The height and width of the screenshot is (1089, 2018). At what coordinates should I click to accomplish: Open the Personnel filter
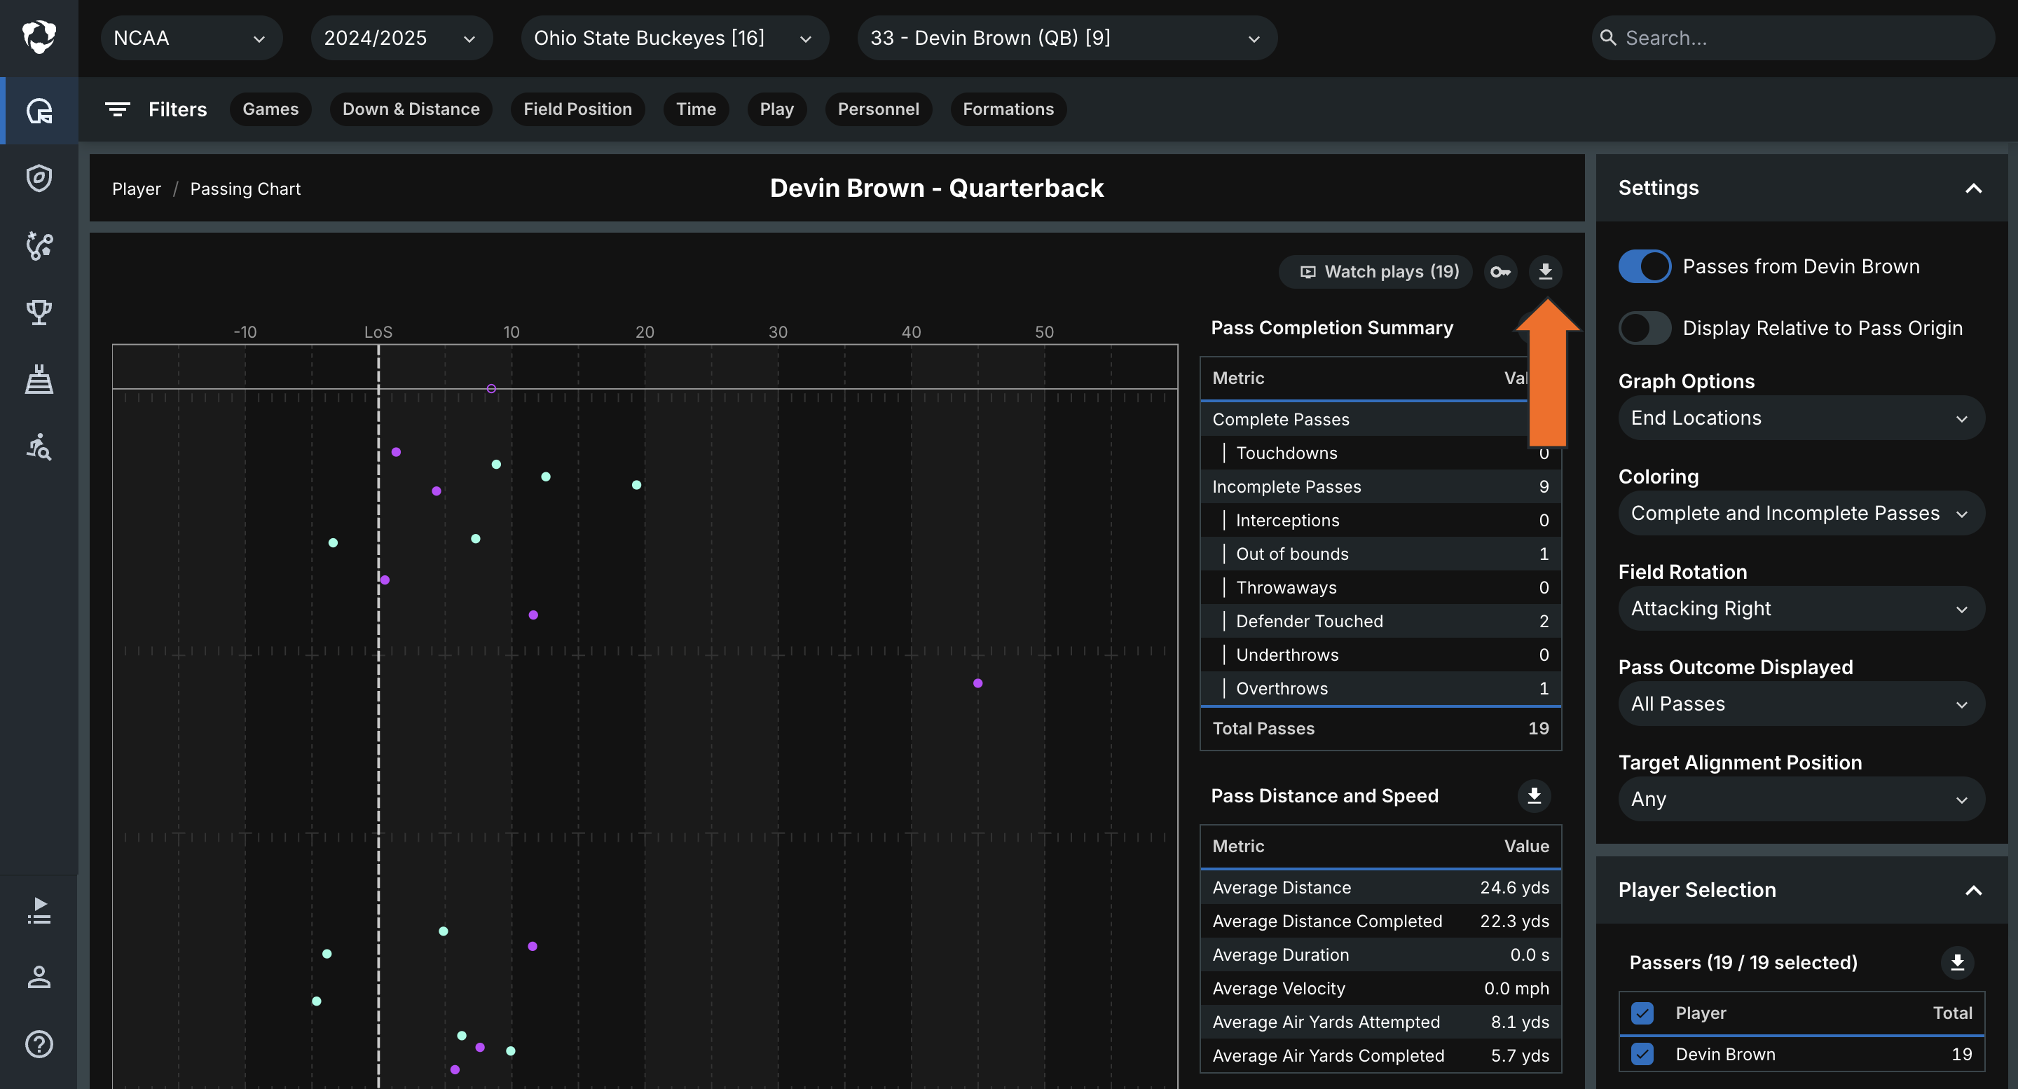(878, 110)
